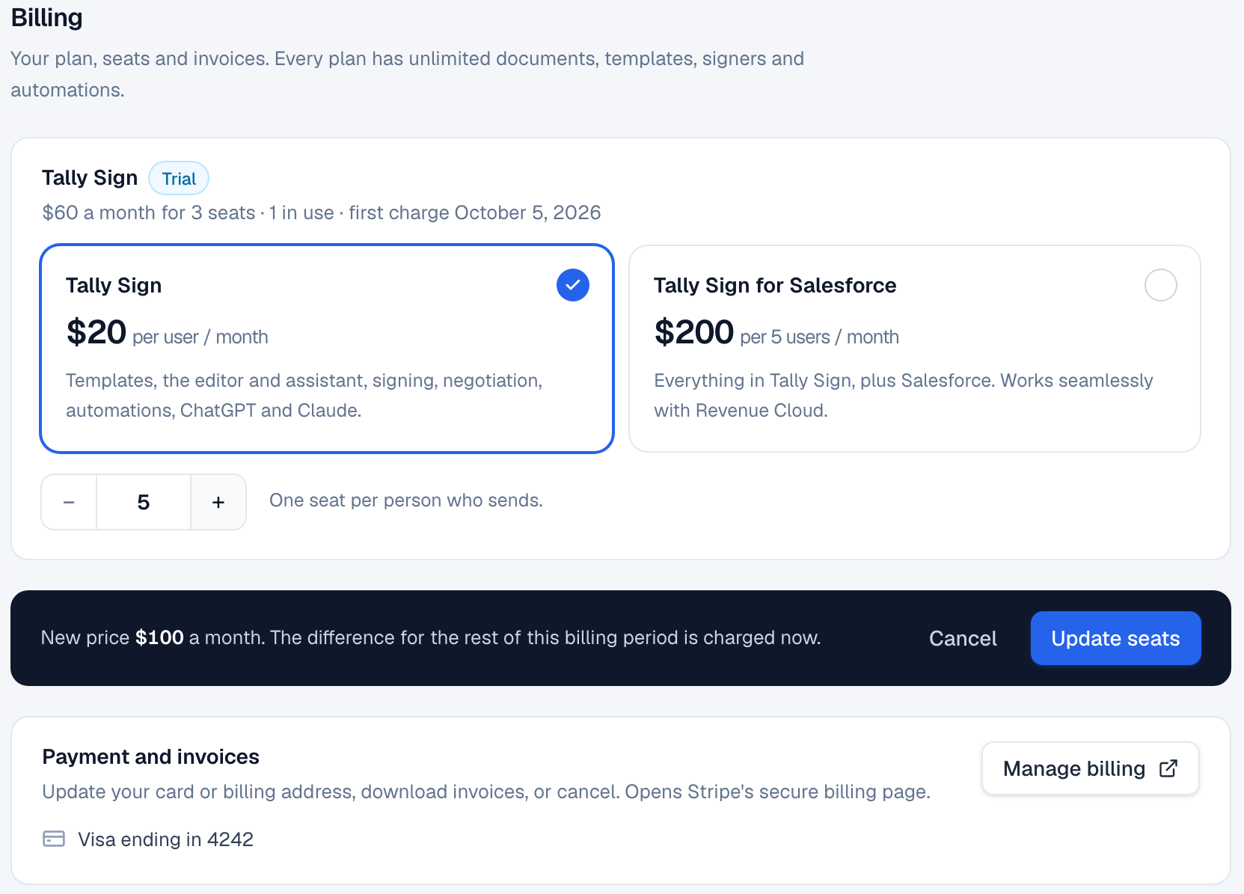Select Tally Sign for Salesforce radio button
The width and height of the screenshot is (1244, 894).
point(1161,285)
